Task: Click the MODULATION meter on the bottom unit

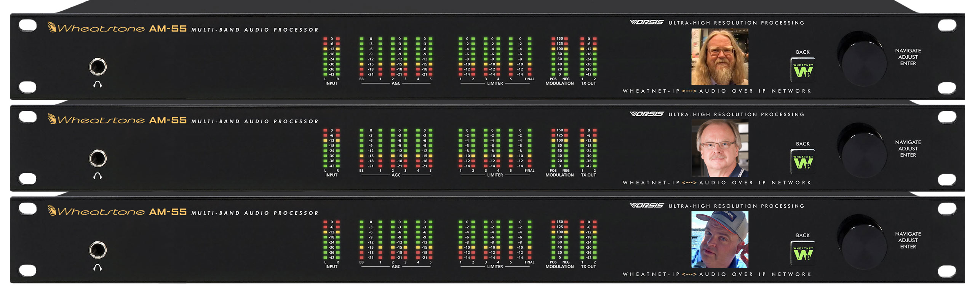Action: (x=559, y=244)
